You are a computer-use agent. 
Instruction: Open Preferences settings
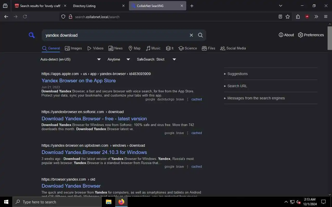pyautogui.click(x=311, y=35)
